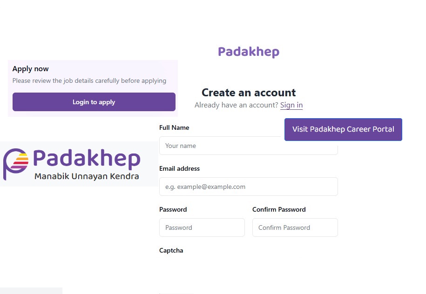Click the Captcha label
426x294 pixels.
click(171, 251)
